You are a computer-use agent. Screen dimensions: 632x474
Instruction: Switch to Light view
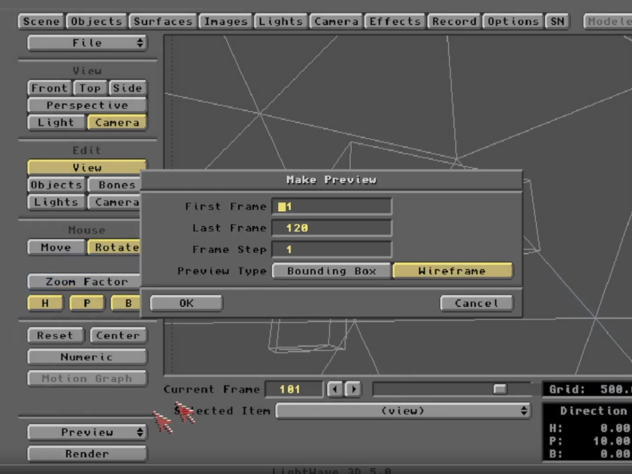[x=56, y=123]
